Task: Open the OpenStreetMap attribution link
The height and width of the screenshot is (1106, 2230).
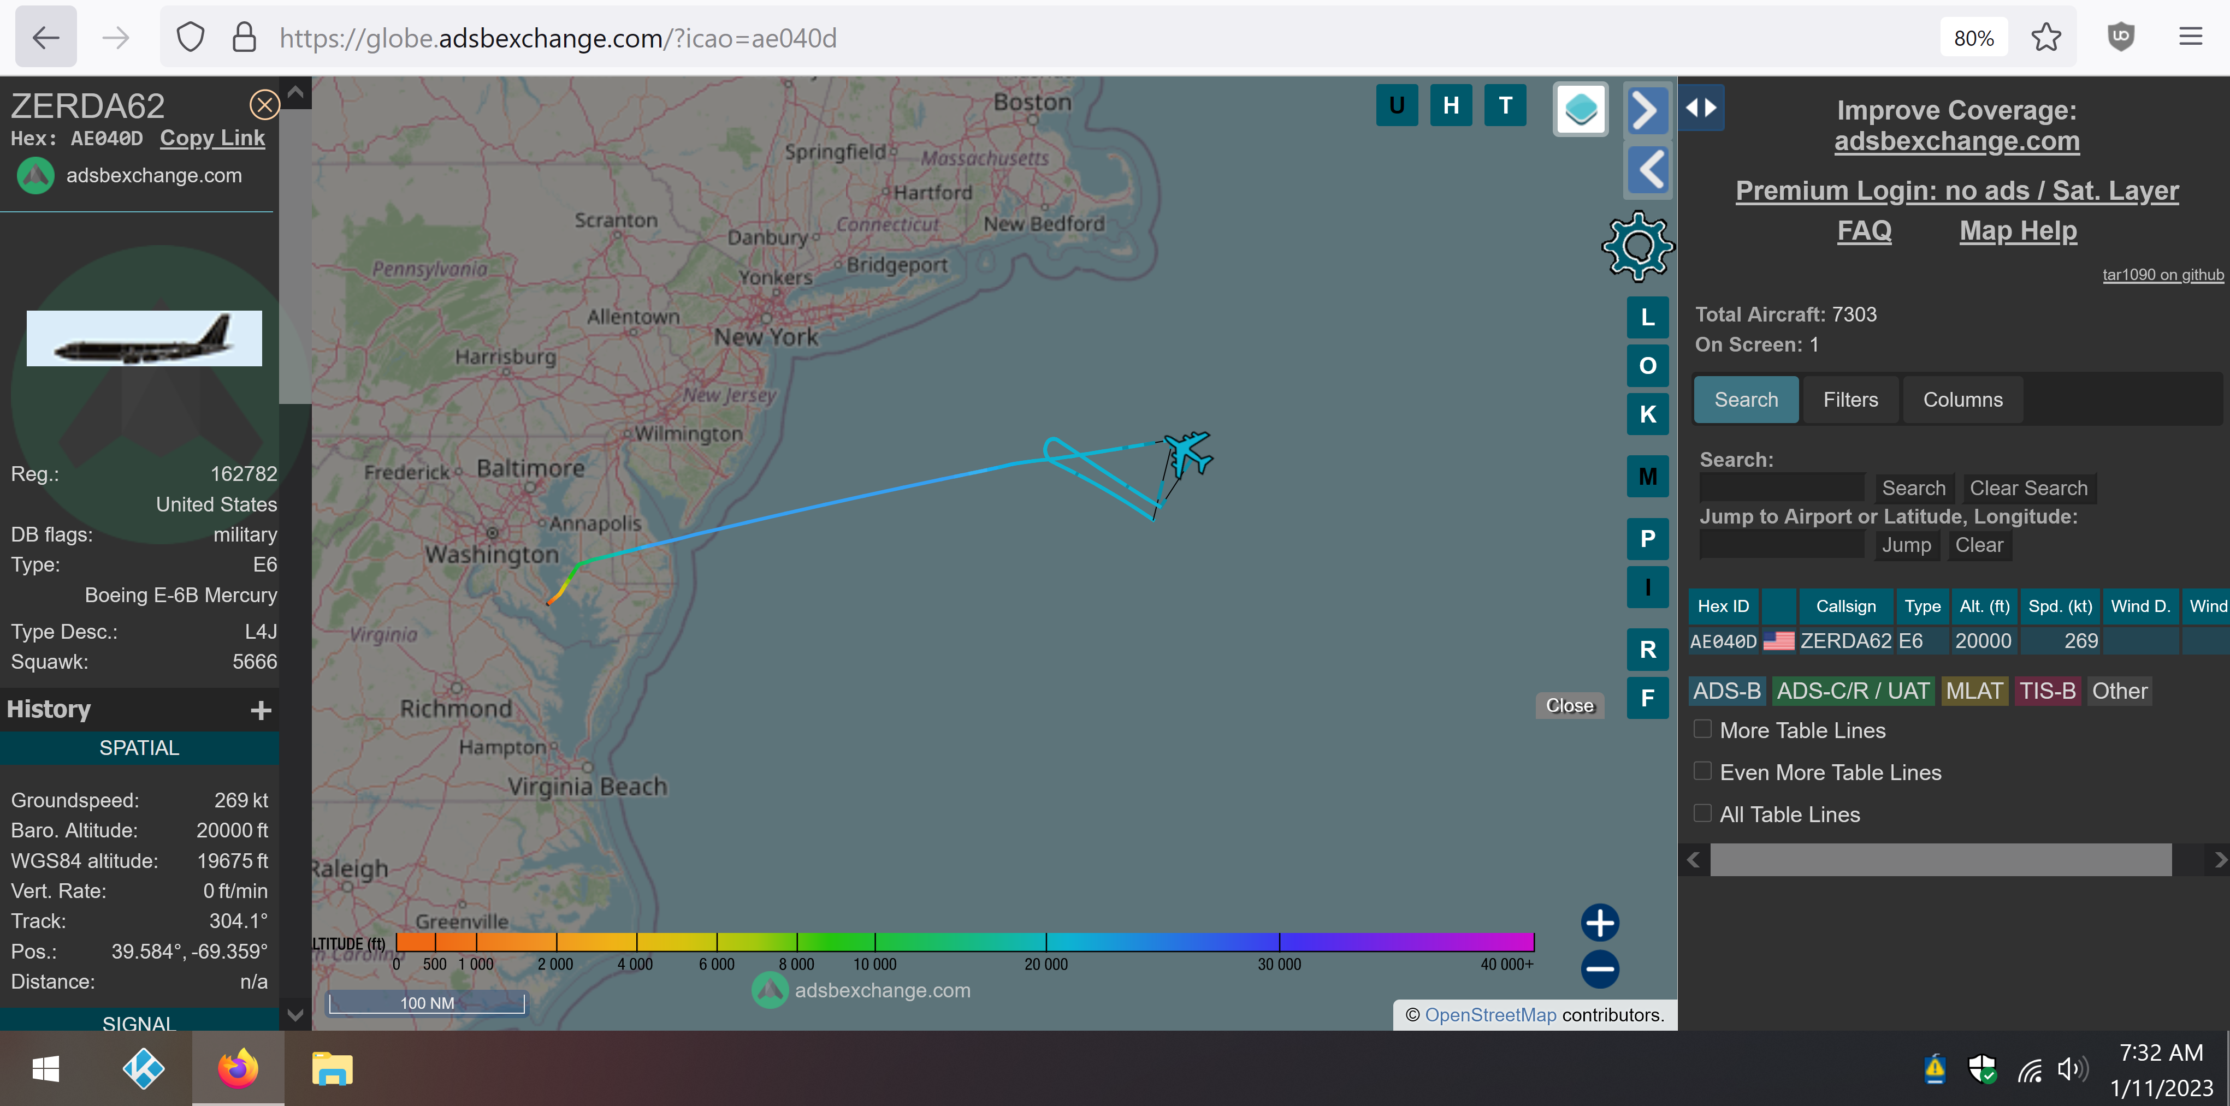Action: 1490,1014
